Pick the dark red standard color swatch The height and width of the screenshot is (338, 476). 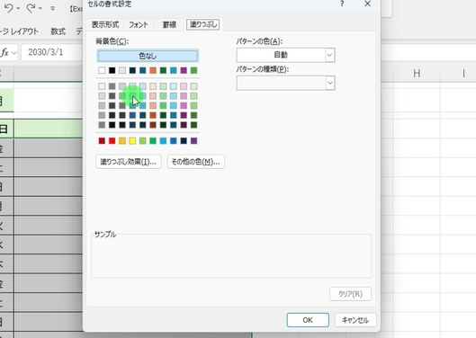pos(102,141)
